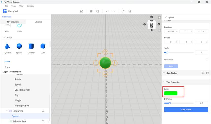The image size is (211, 124).
Task: Click the Moving ball layout icon
Action: [x=5, y=11]
